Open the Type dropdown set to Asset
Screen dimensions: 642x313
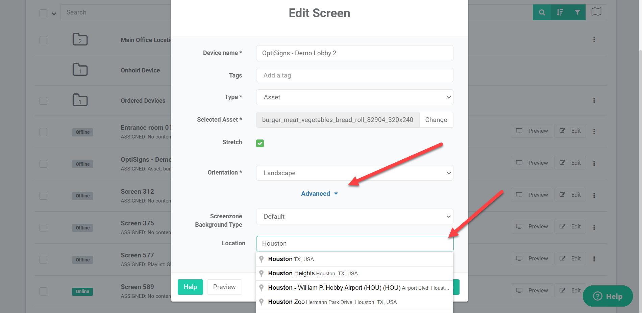click(x=354, y=97)
